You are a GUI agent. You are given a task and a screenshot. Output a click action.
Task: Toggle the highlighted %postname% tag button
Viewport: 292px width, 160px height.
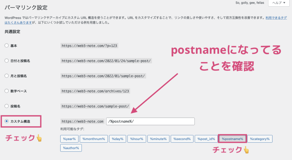pyautogui.click(x=232, y=139)
